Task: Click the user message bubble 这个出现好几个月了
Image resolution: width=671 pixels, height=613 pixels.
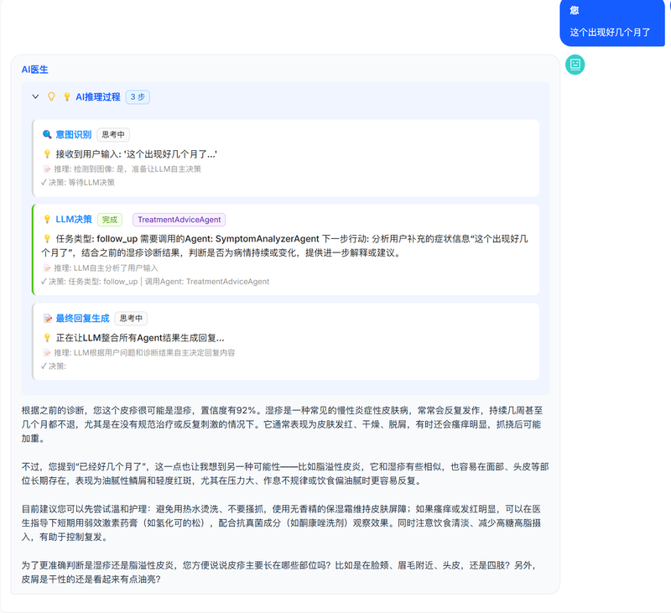Action: click(612, 23)
